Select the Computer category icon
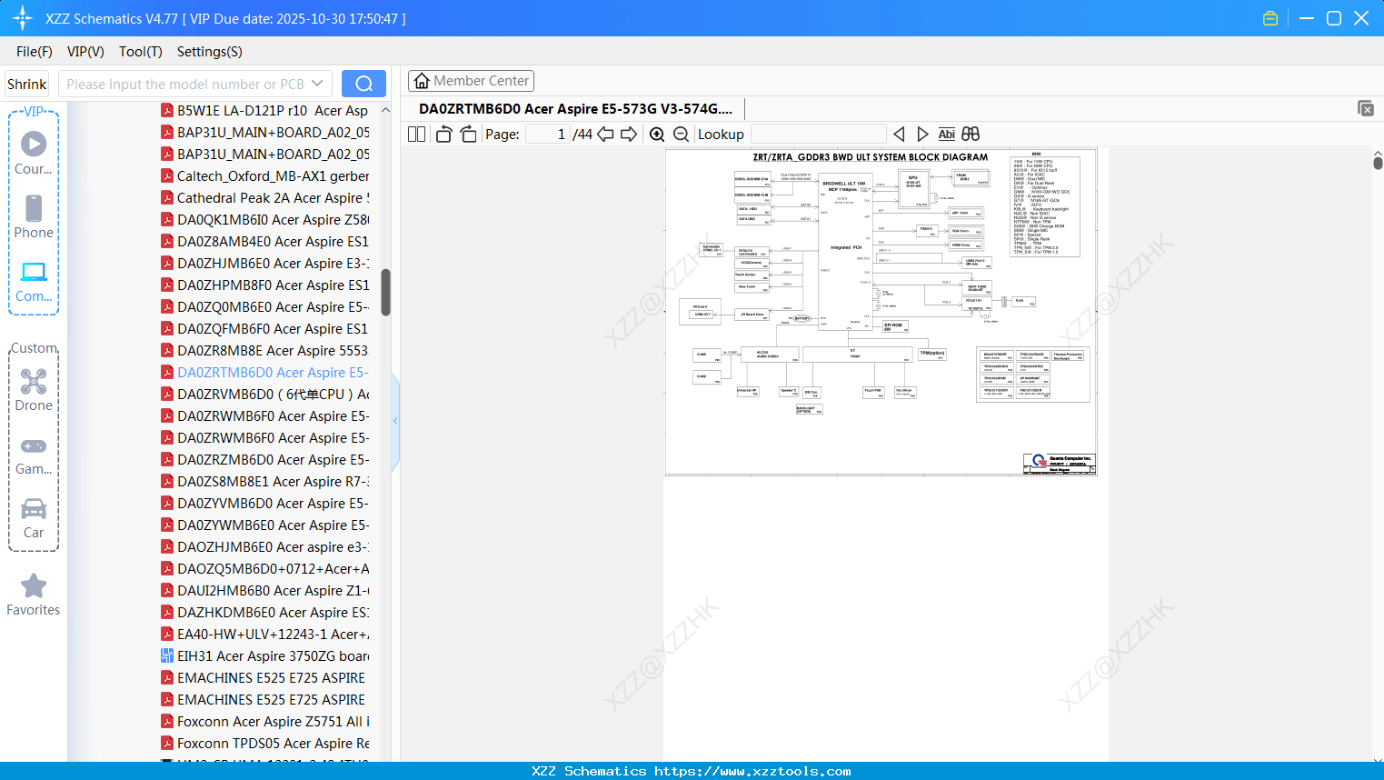 click(x=34, y=281)
